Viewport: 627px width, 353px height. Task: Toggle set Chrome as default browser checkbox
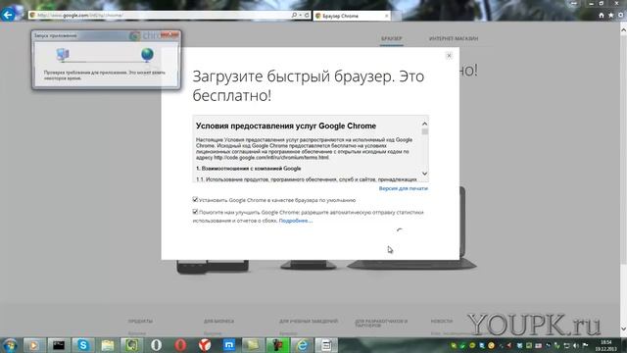click(195, 199)
